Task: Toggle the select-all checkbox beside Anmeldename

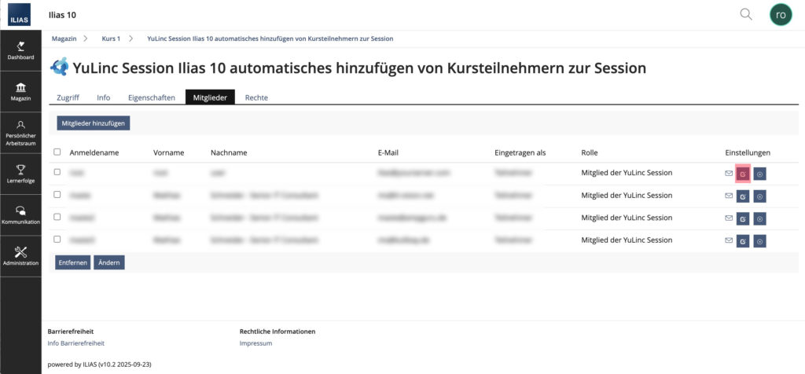Action: coord(57,152)
